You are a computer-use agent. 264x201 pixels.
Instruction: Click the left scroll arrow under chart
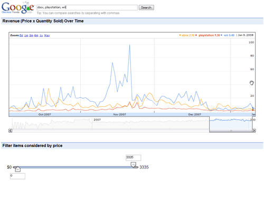pos(11,130)
